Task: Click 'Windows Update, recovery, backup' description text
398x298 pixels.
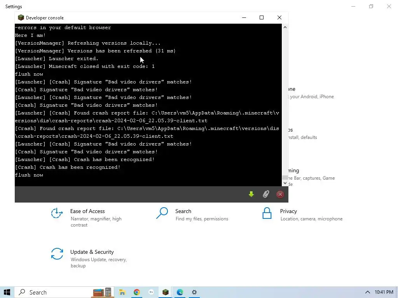Action: click(98, 263)
